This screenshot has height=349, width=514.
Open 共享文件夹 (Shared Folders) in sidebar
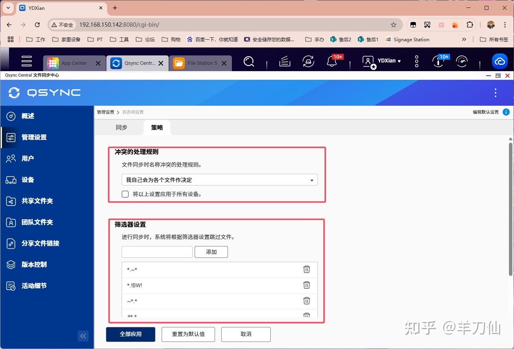(38, 201)
